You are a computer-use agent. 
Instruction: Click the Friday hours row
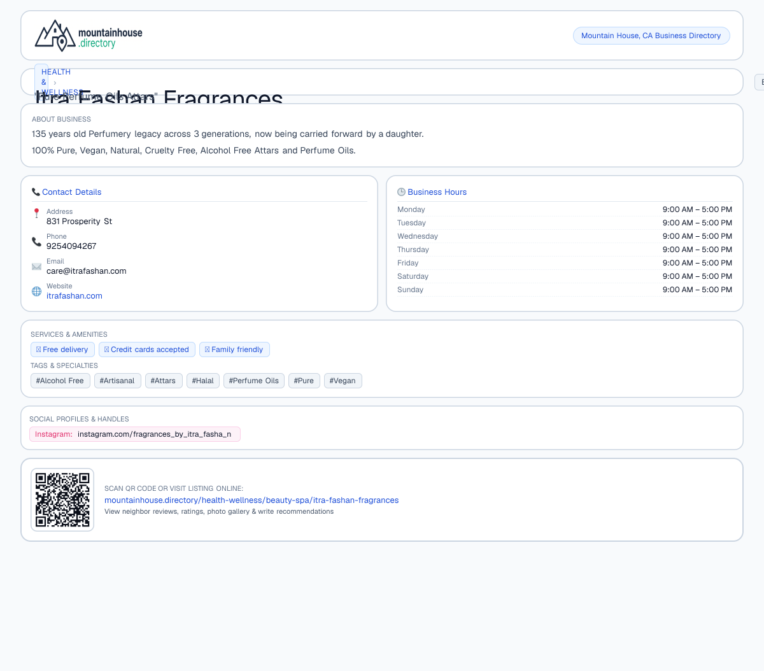[x=565, y=263]
